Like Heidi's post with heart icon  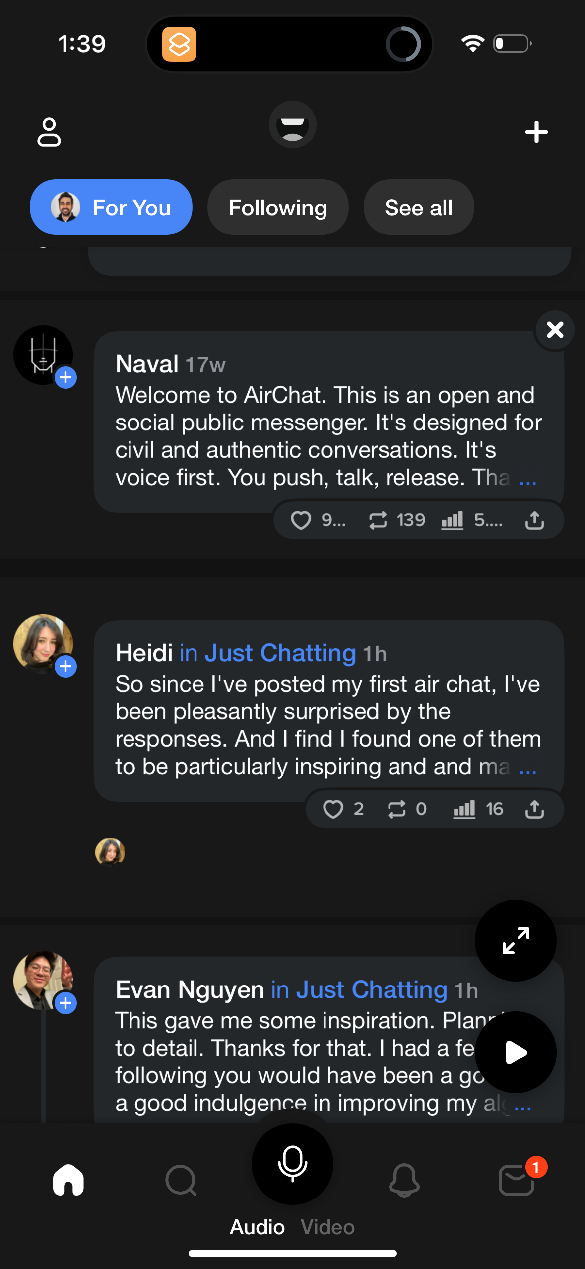coord(333,810)
